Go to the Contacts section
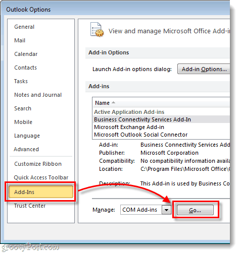The image size is (240, 254). (x=25, y=68)
